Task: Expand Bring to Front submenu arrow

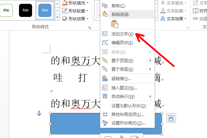Action: point(150,60)
